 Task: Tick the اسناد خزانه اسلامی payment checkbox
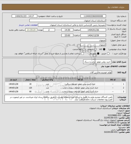pos(82,53)
